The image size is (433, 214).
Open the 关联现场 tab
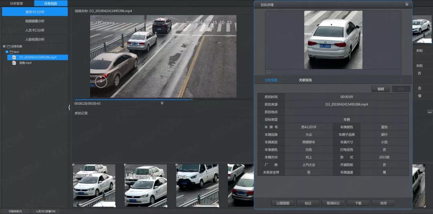point(305,80)
